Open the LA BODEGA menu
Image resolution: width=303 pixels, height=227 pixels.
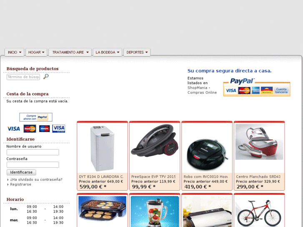click(108, 52)
